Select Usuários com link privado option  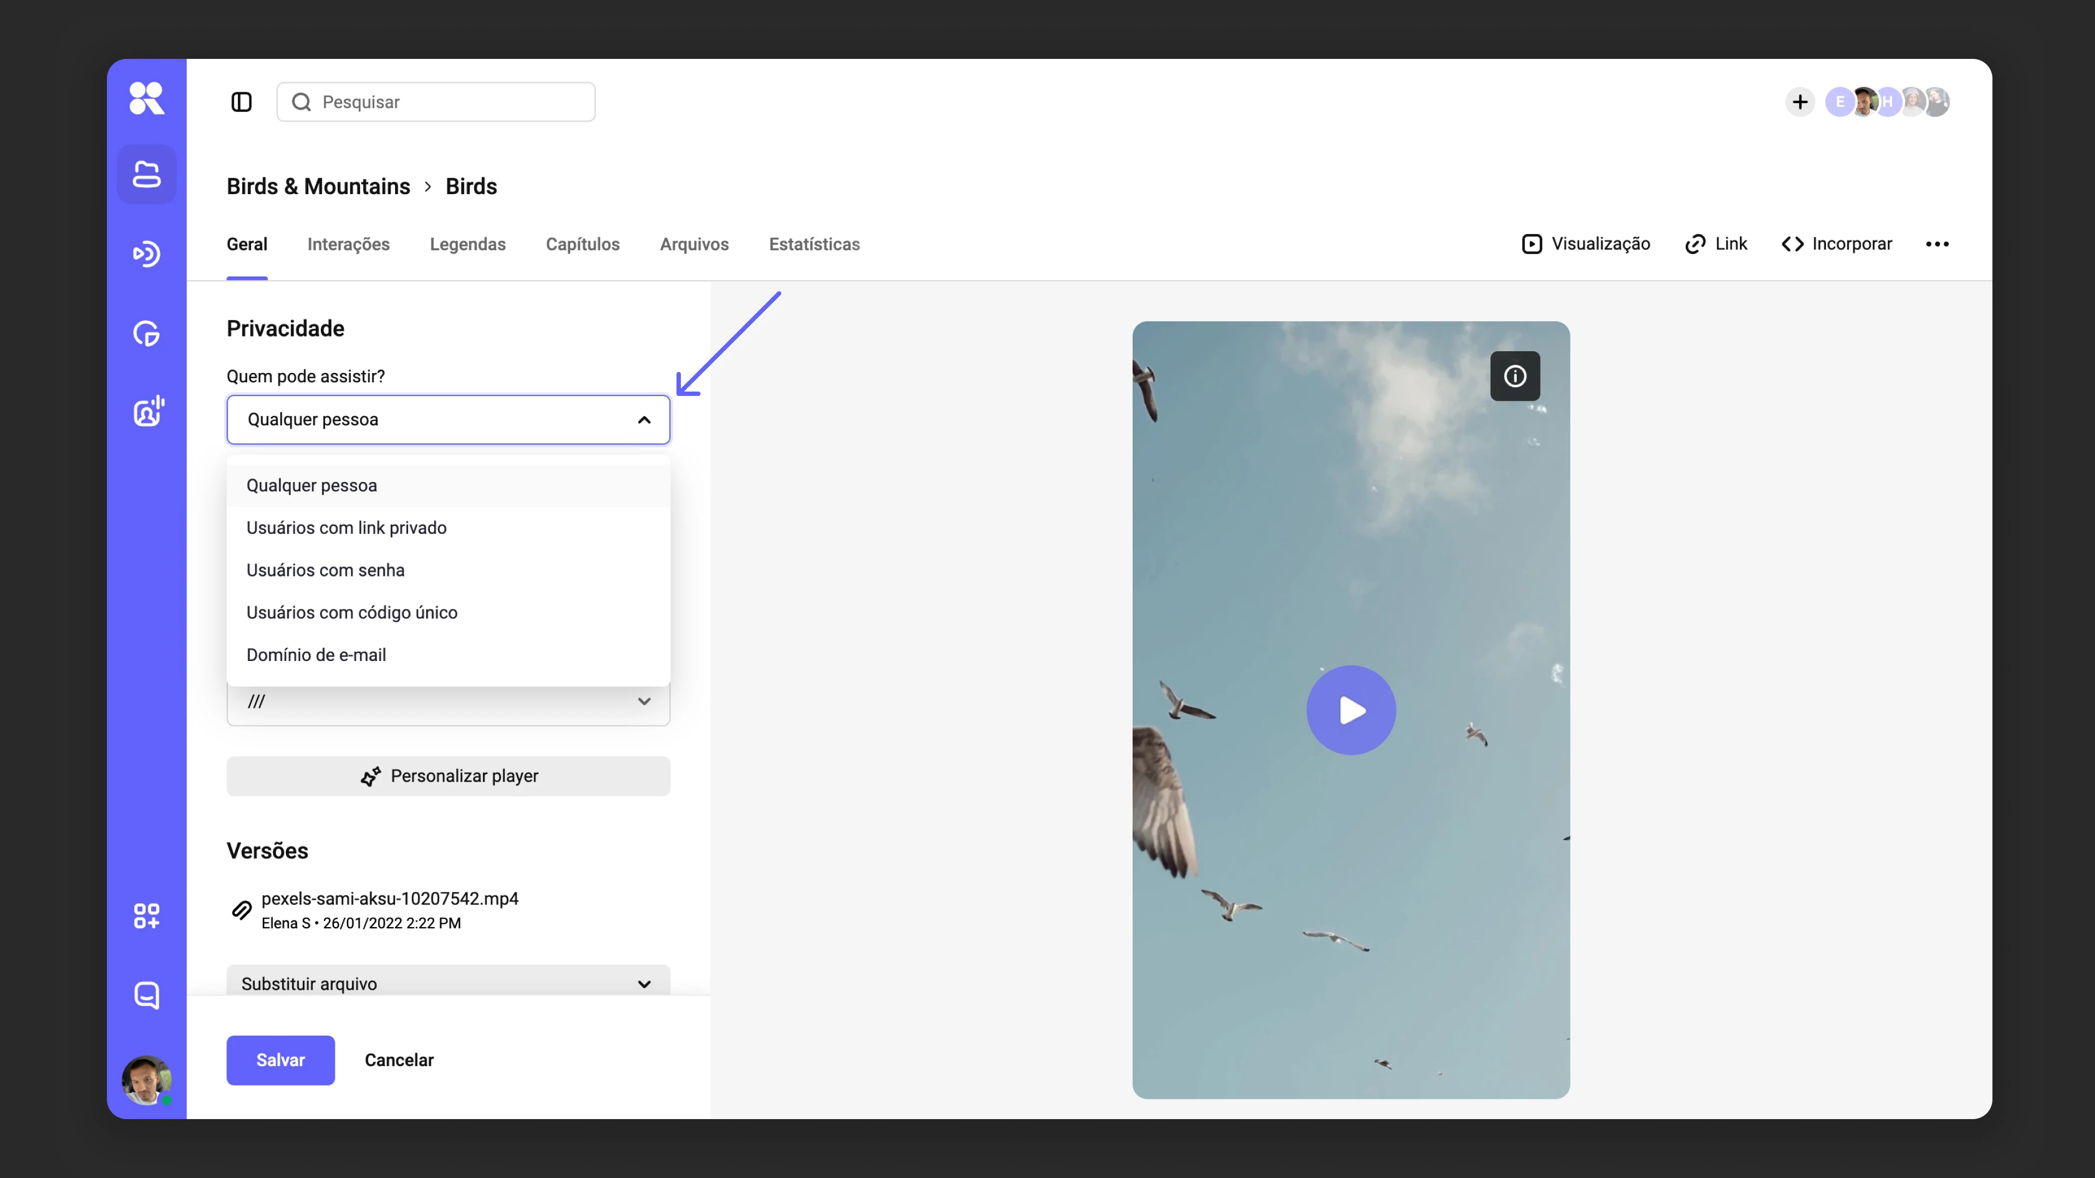coord(448,527)
